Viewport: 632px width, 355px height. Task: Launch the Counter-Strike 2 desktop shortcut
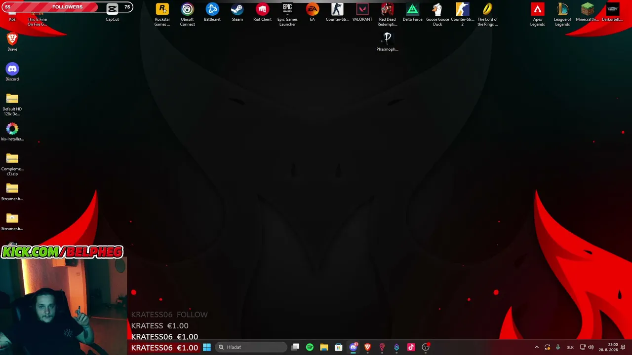[x=462, y=15]
